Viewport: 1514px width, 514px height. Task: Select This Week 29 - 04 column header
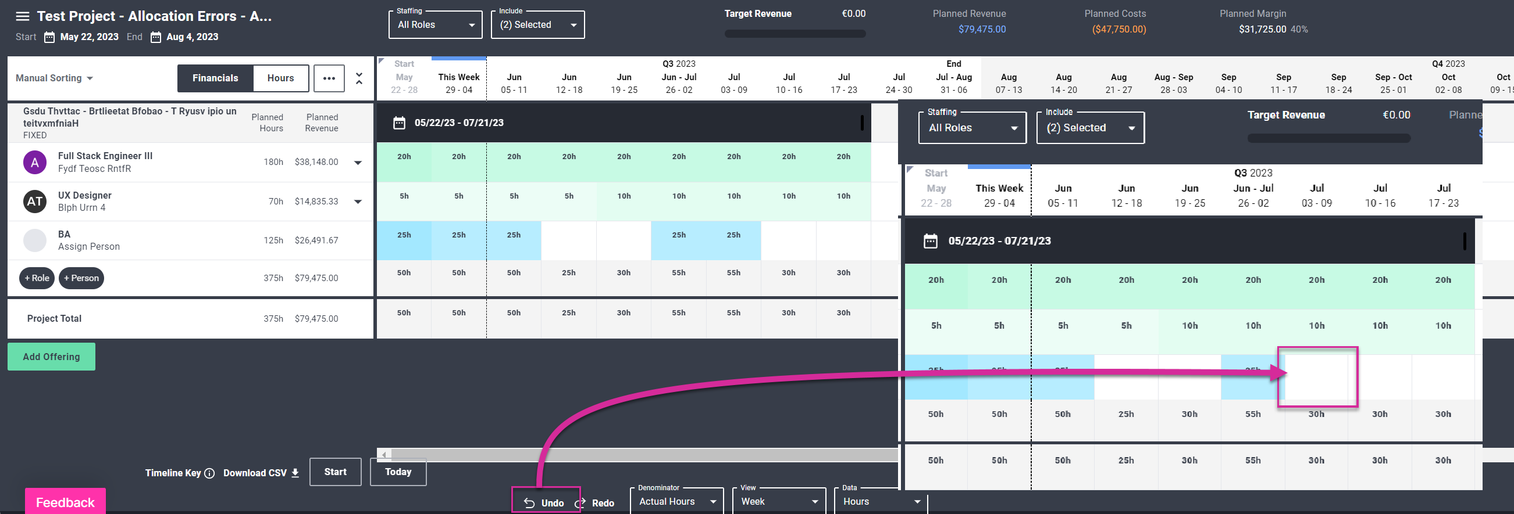[x=458, y=83]
